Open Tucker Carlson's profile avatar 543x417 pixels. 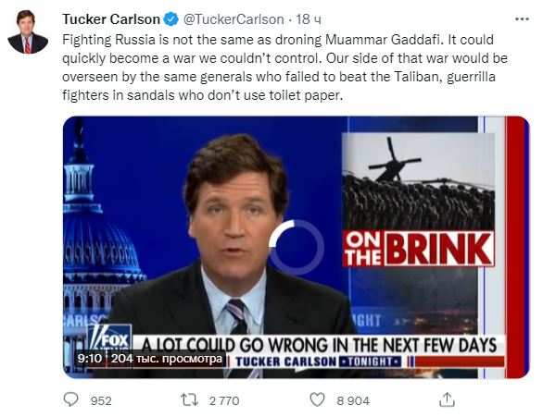tap(28, 31)
